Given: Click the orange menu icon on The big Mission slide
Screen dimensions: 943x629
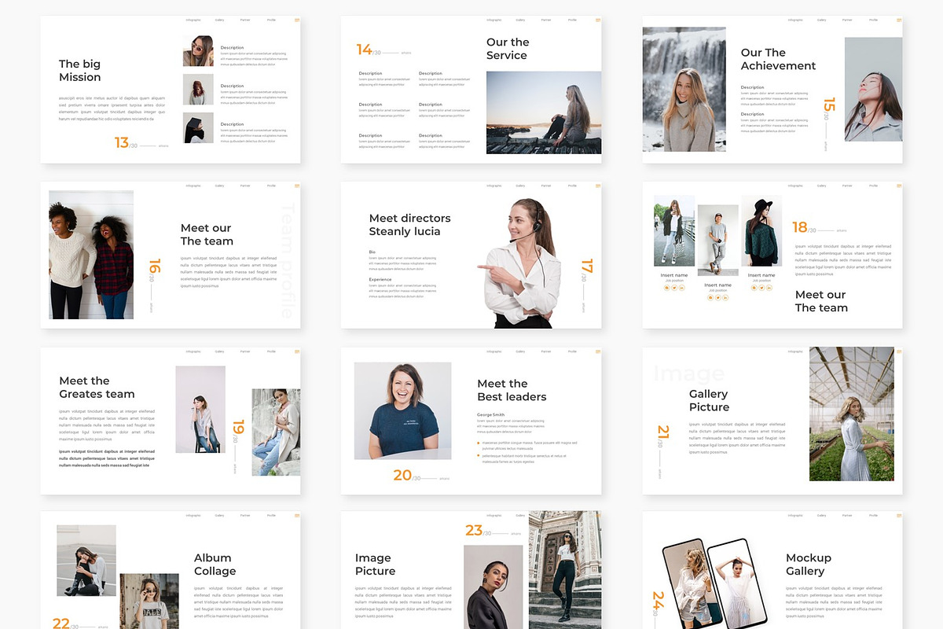Looking at the screenshot, I should (297, 20).
